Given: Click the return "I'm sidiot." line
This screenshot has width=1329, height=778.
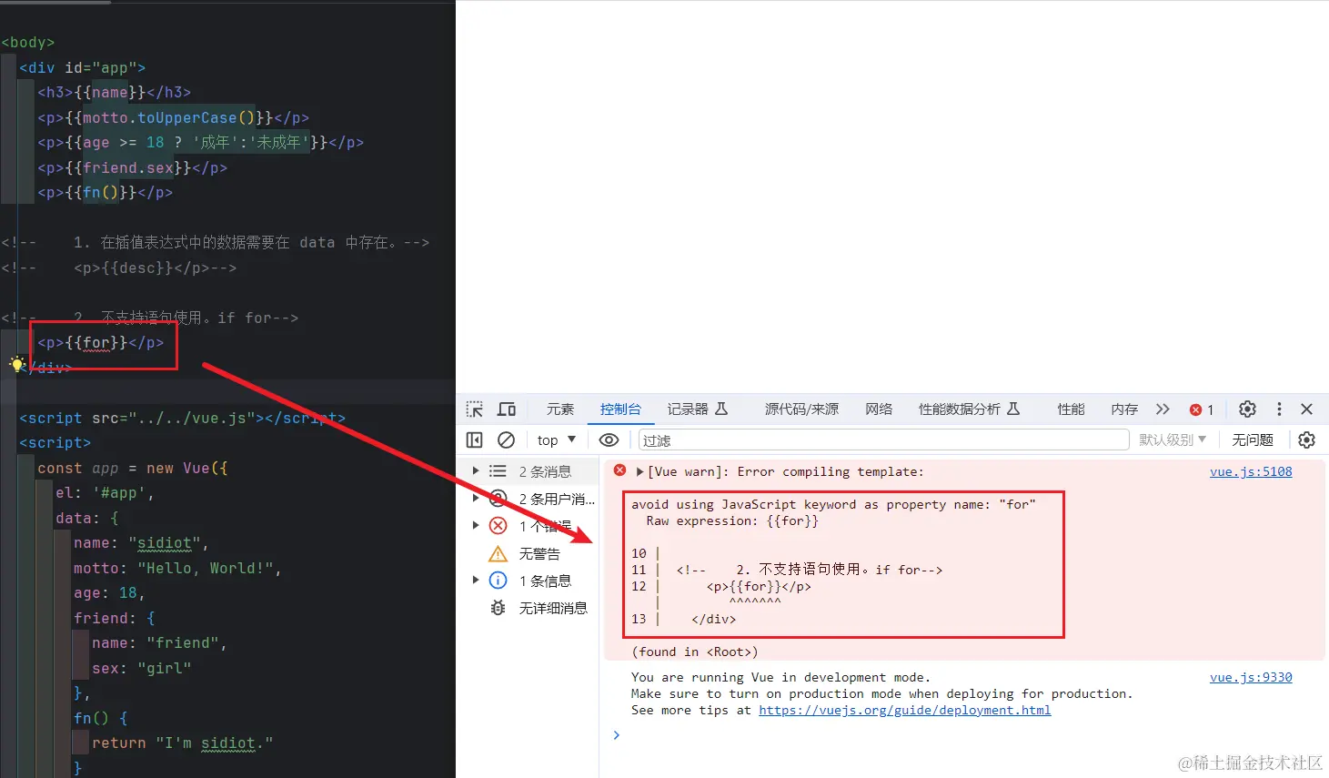Looking at the screenshot, I should coord(182,743).
